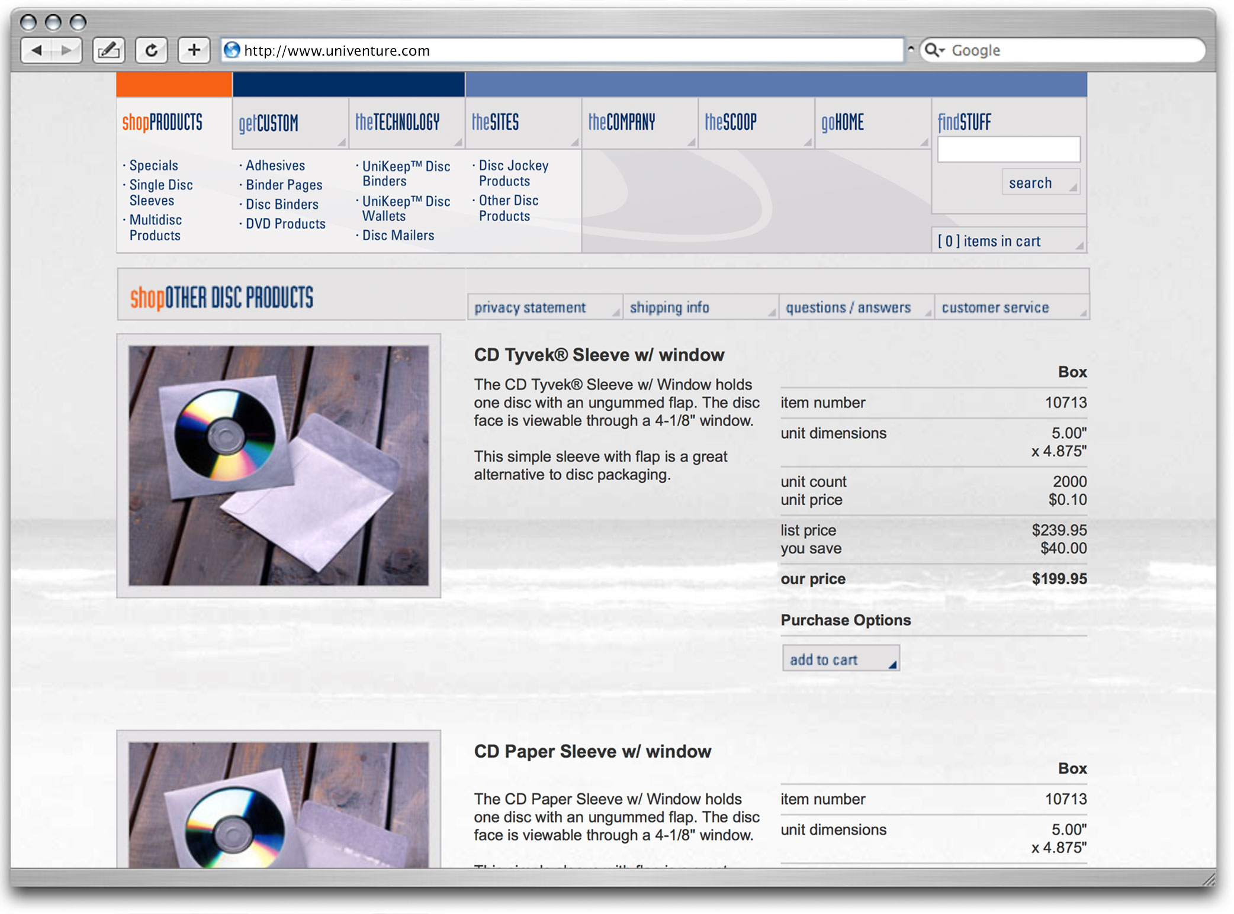1234x914 pixels.
Task: Click the plus add bookmark button
Action: click(194, 51)
